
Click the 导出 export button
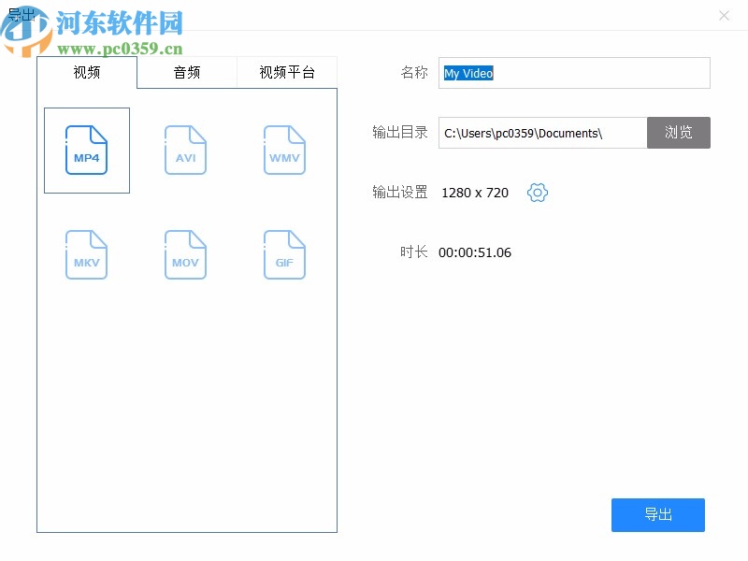click(657, 514)
